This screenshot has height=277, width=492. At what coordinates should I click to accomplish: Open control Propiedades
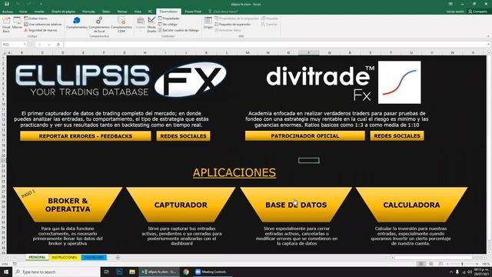pyautogui.click(x=169, y=18)
